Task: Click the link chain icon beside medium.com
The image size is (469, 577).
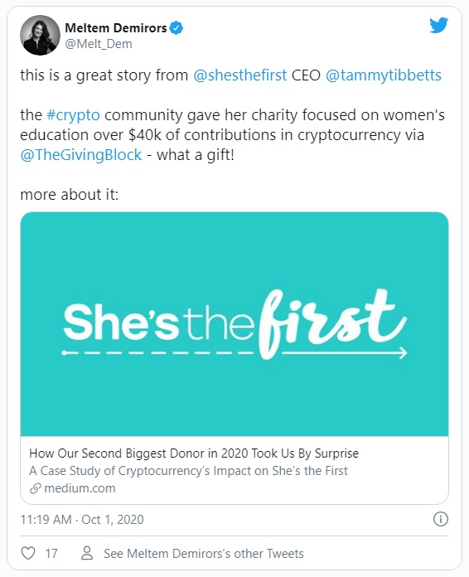Action: (x=35, y=488)
